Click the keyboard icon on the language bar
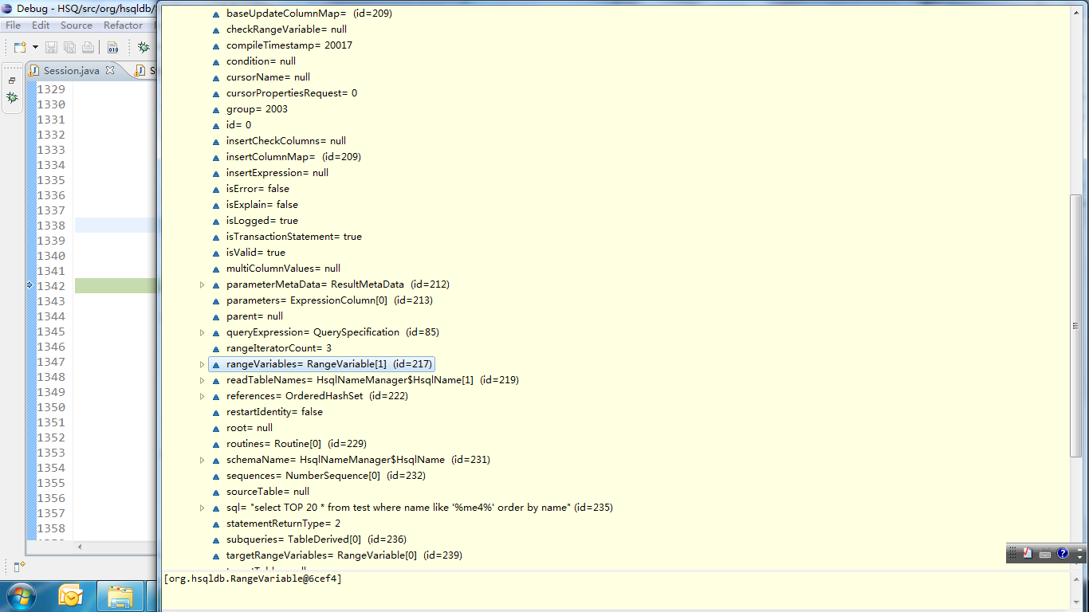The height and width of the screenshot is (612, 1089). click(1045, 553)
